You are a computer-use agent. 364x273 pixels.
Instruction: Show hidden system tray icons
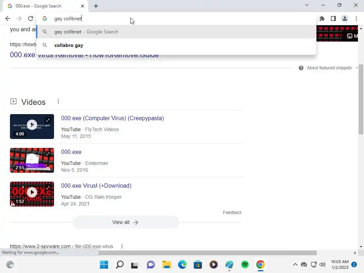[x=295, y=264]
